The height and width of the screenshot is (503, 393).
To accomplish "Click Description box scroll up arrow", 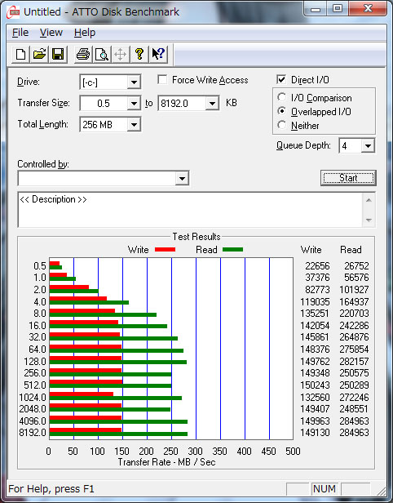I will pos(369,201).
